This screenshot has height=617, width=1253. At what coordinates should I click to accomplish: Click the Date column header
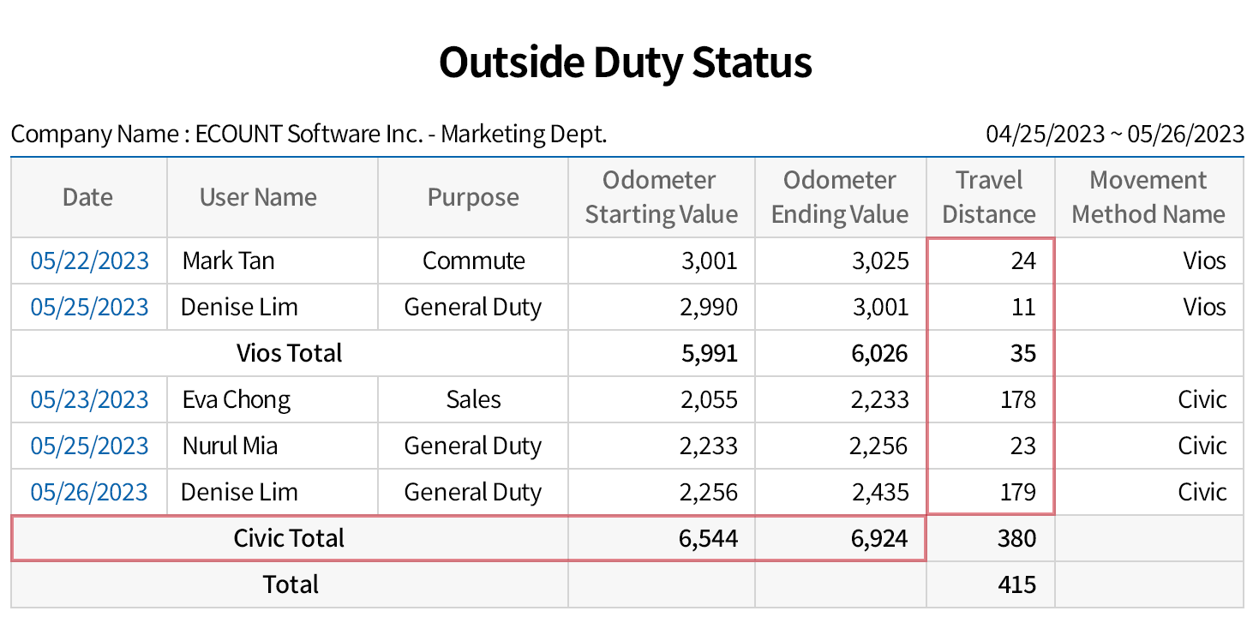click(x=87, y=197)
